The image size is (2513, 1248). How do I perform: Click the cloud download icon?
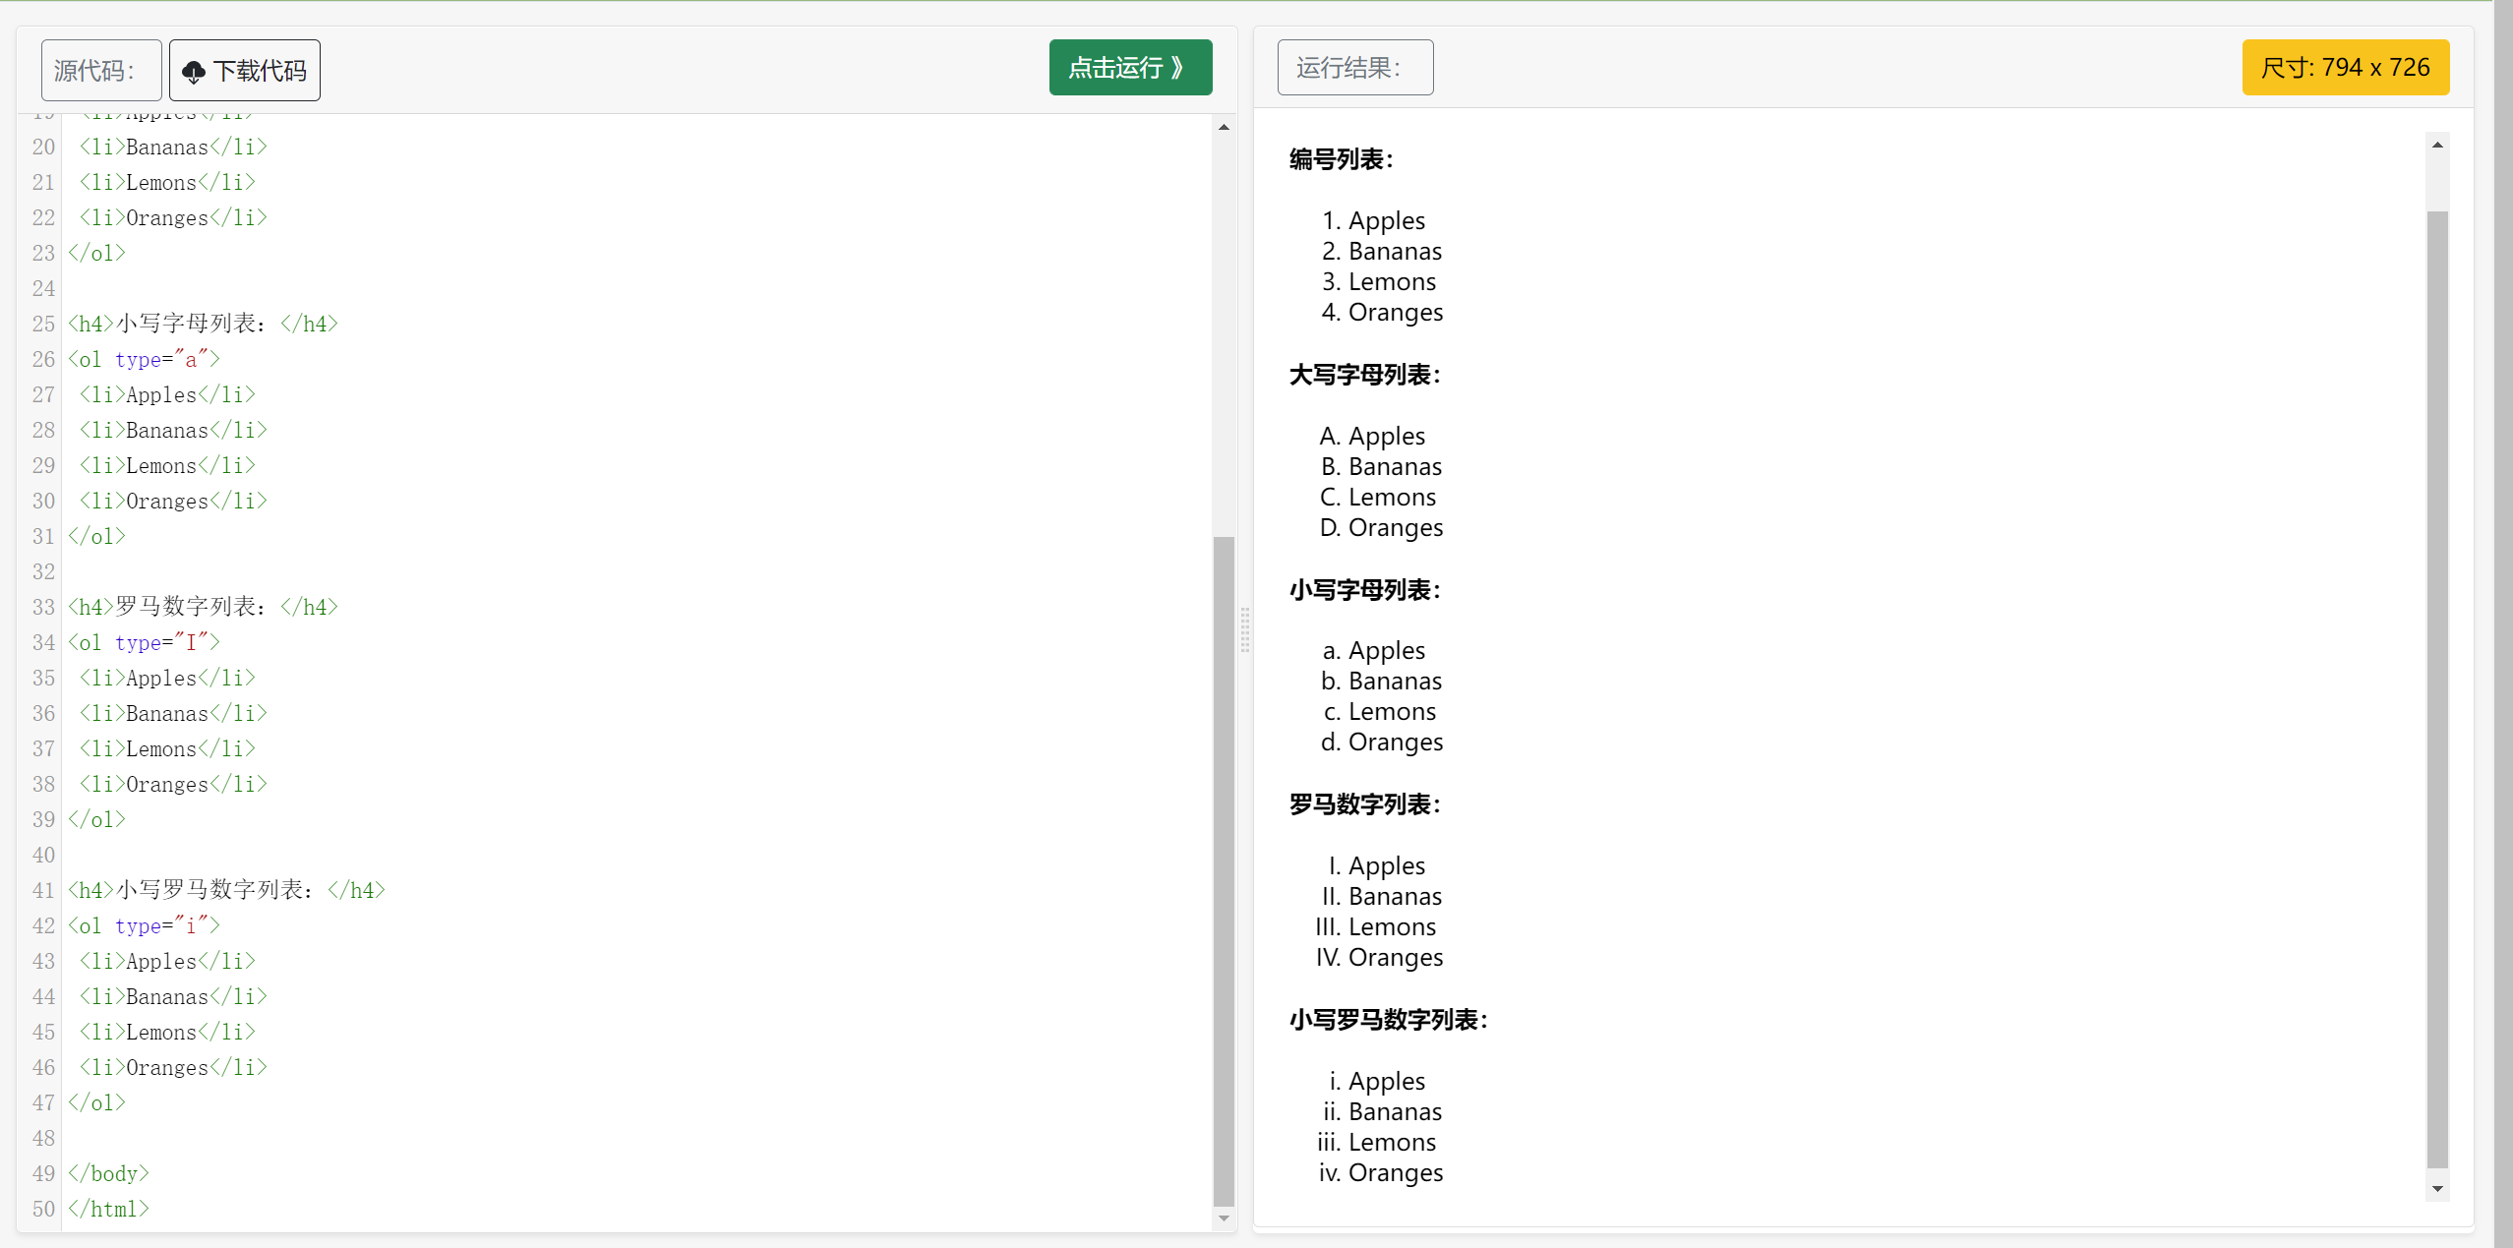pos(194,71)
